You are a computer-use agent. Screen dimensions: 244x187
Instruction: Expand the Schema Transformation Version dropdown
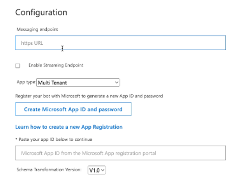tap(97, 170)
